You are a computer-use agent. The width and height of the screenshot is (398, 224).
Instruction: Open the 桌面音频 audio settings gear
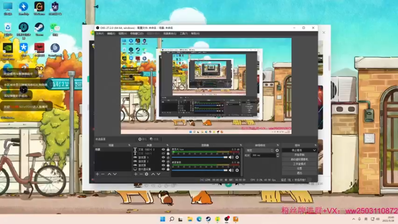coord(237,170)
